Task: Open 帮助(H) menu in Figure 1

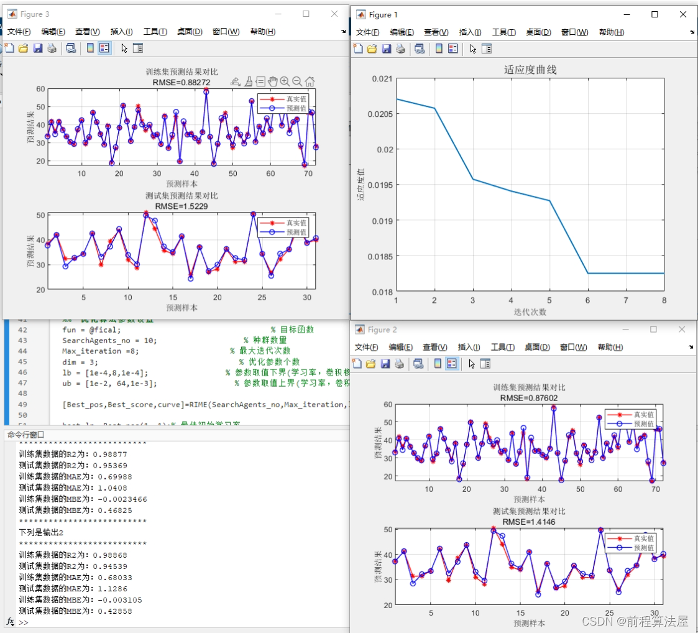Action: click(611, 32)
